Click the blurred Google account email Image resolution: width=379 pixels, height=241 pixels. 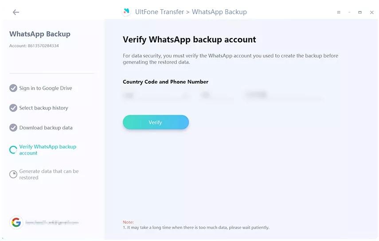52,222
